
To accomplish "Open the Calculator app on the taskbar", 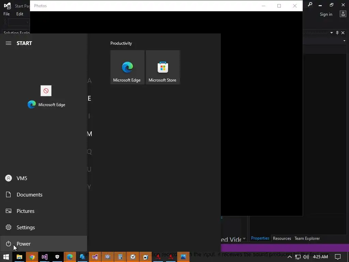I will (x=120, y=257).
